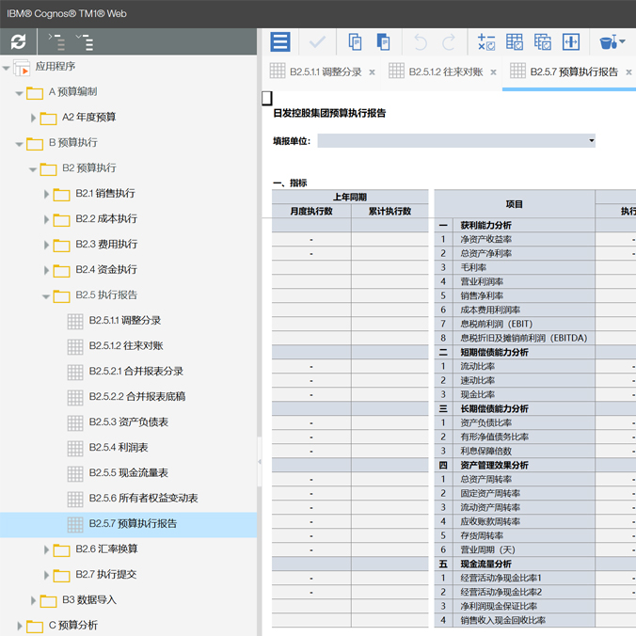Open B2.5.5 现金流量表 sheet
Screen dimensions: 636x636
pyautogui.click(x=128, y=472)
